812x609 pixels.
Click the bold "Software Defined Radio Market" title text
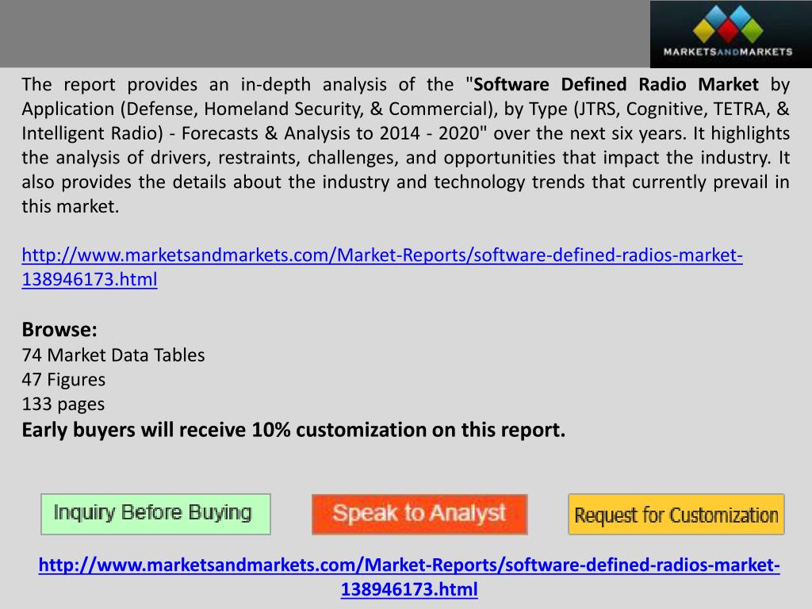click(616, 84)
